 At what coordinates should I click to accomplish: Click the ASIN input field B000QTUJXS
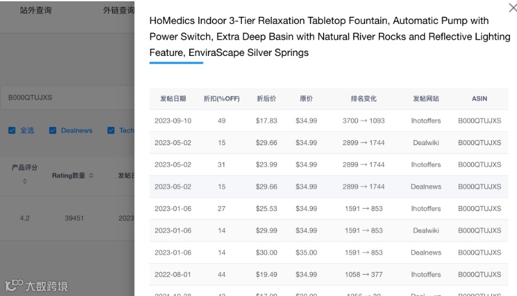click(x=68, y=97)
